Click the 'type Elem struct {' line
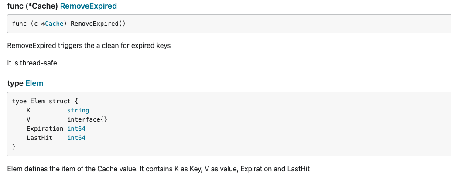 click(x=45, y=101)
